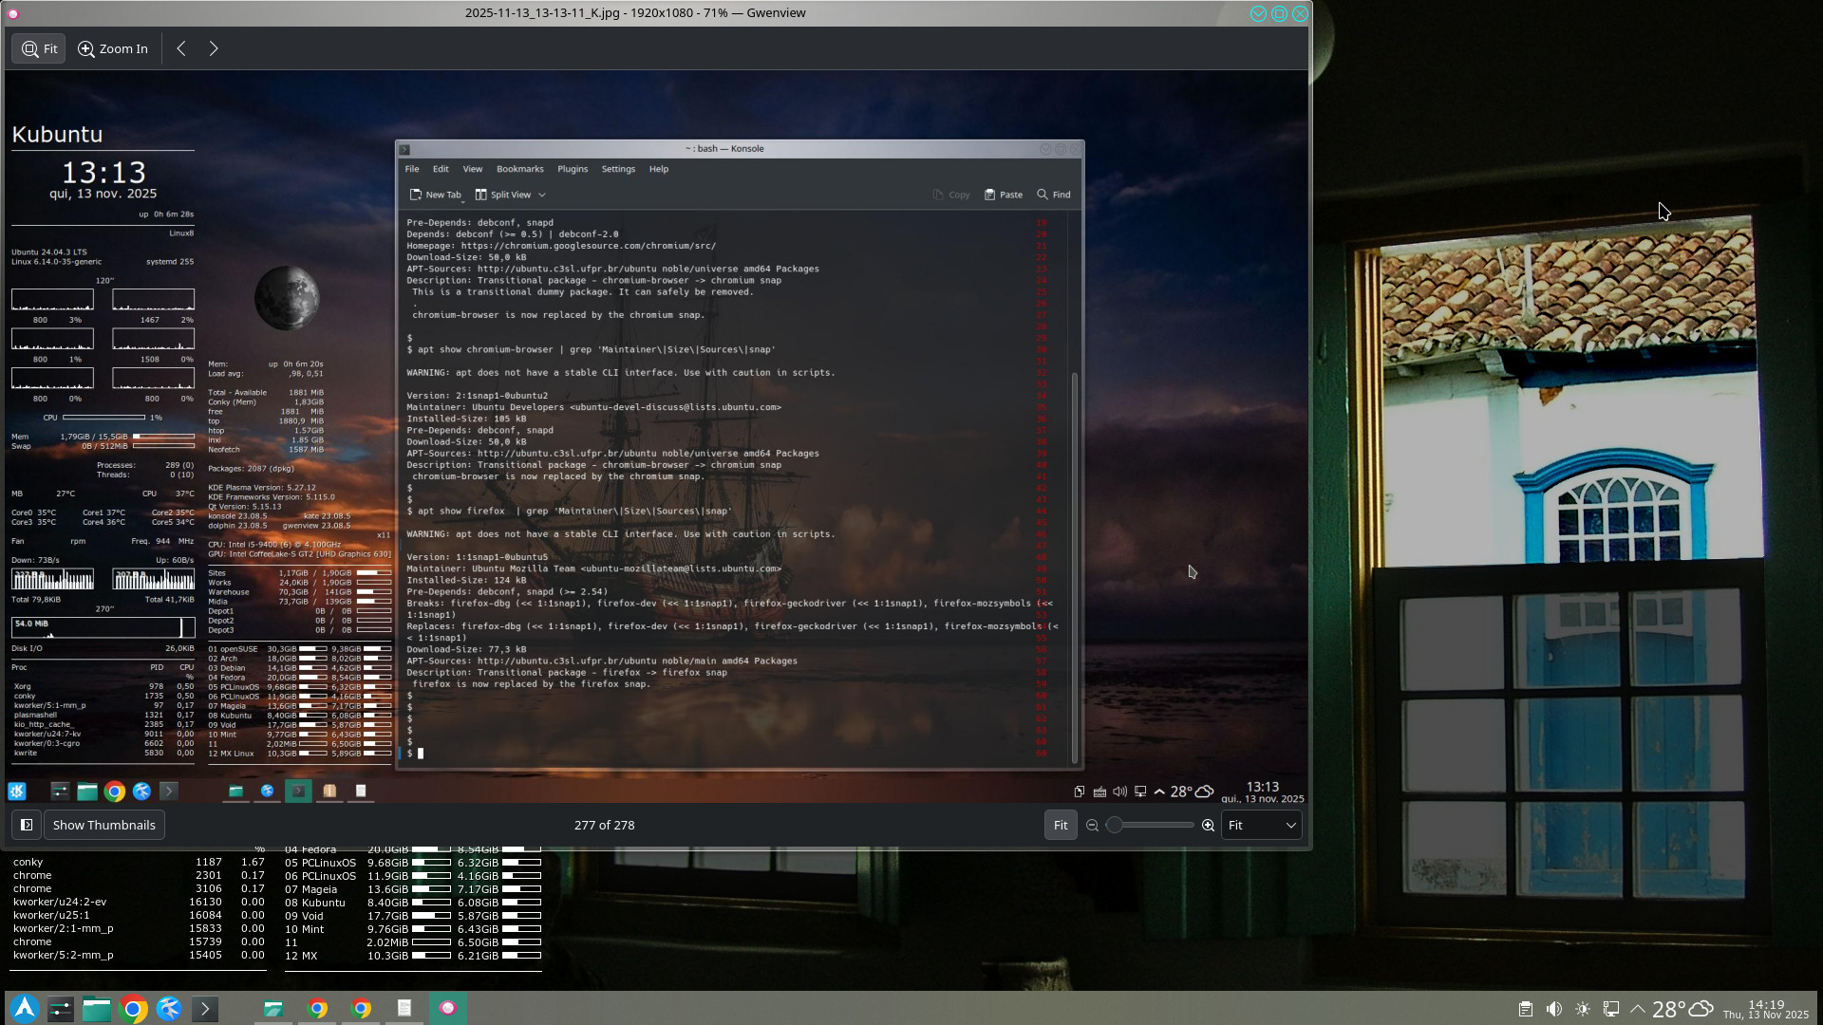Toggle the Fit button beside zoom slider

[1061, 826]
